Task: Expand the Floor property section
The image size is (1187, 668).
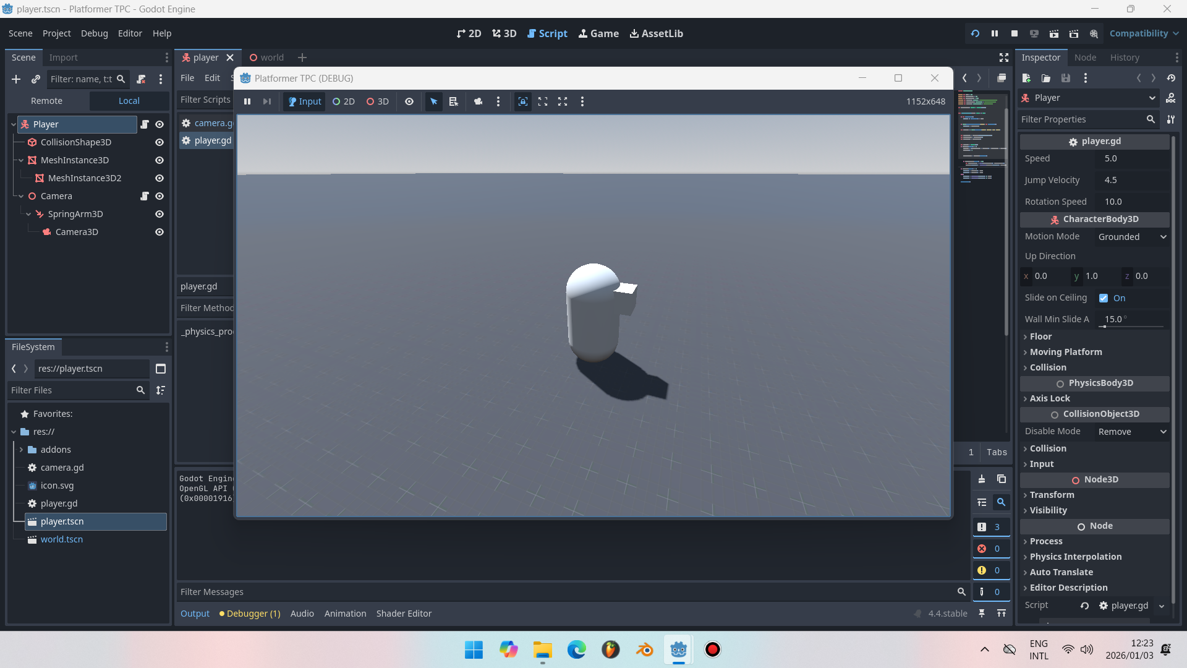Action: [1040, 336]
